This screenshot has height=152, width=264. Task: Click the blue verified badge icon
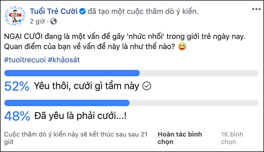tap(82, 12)
